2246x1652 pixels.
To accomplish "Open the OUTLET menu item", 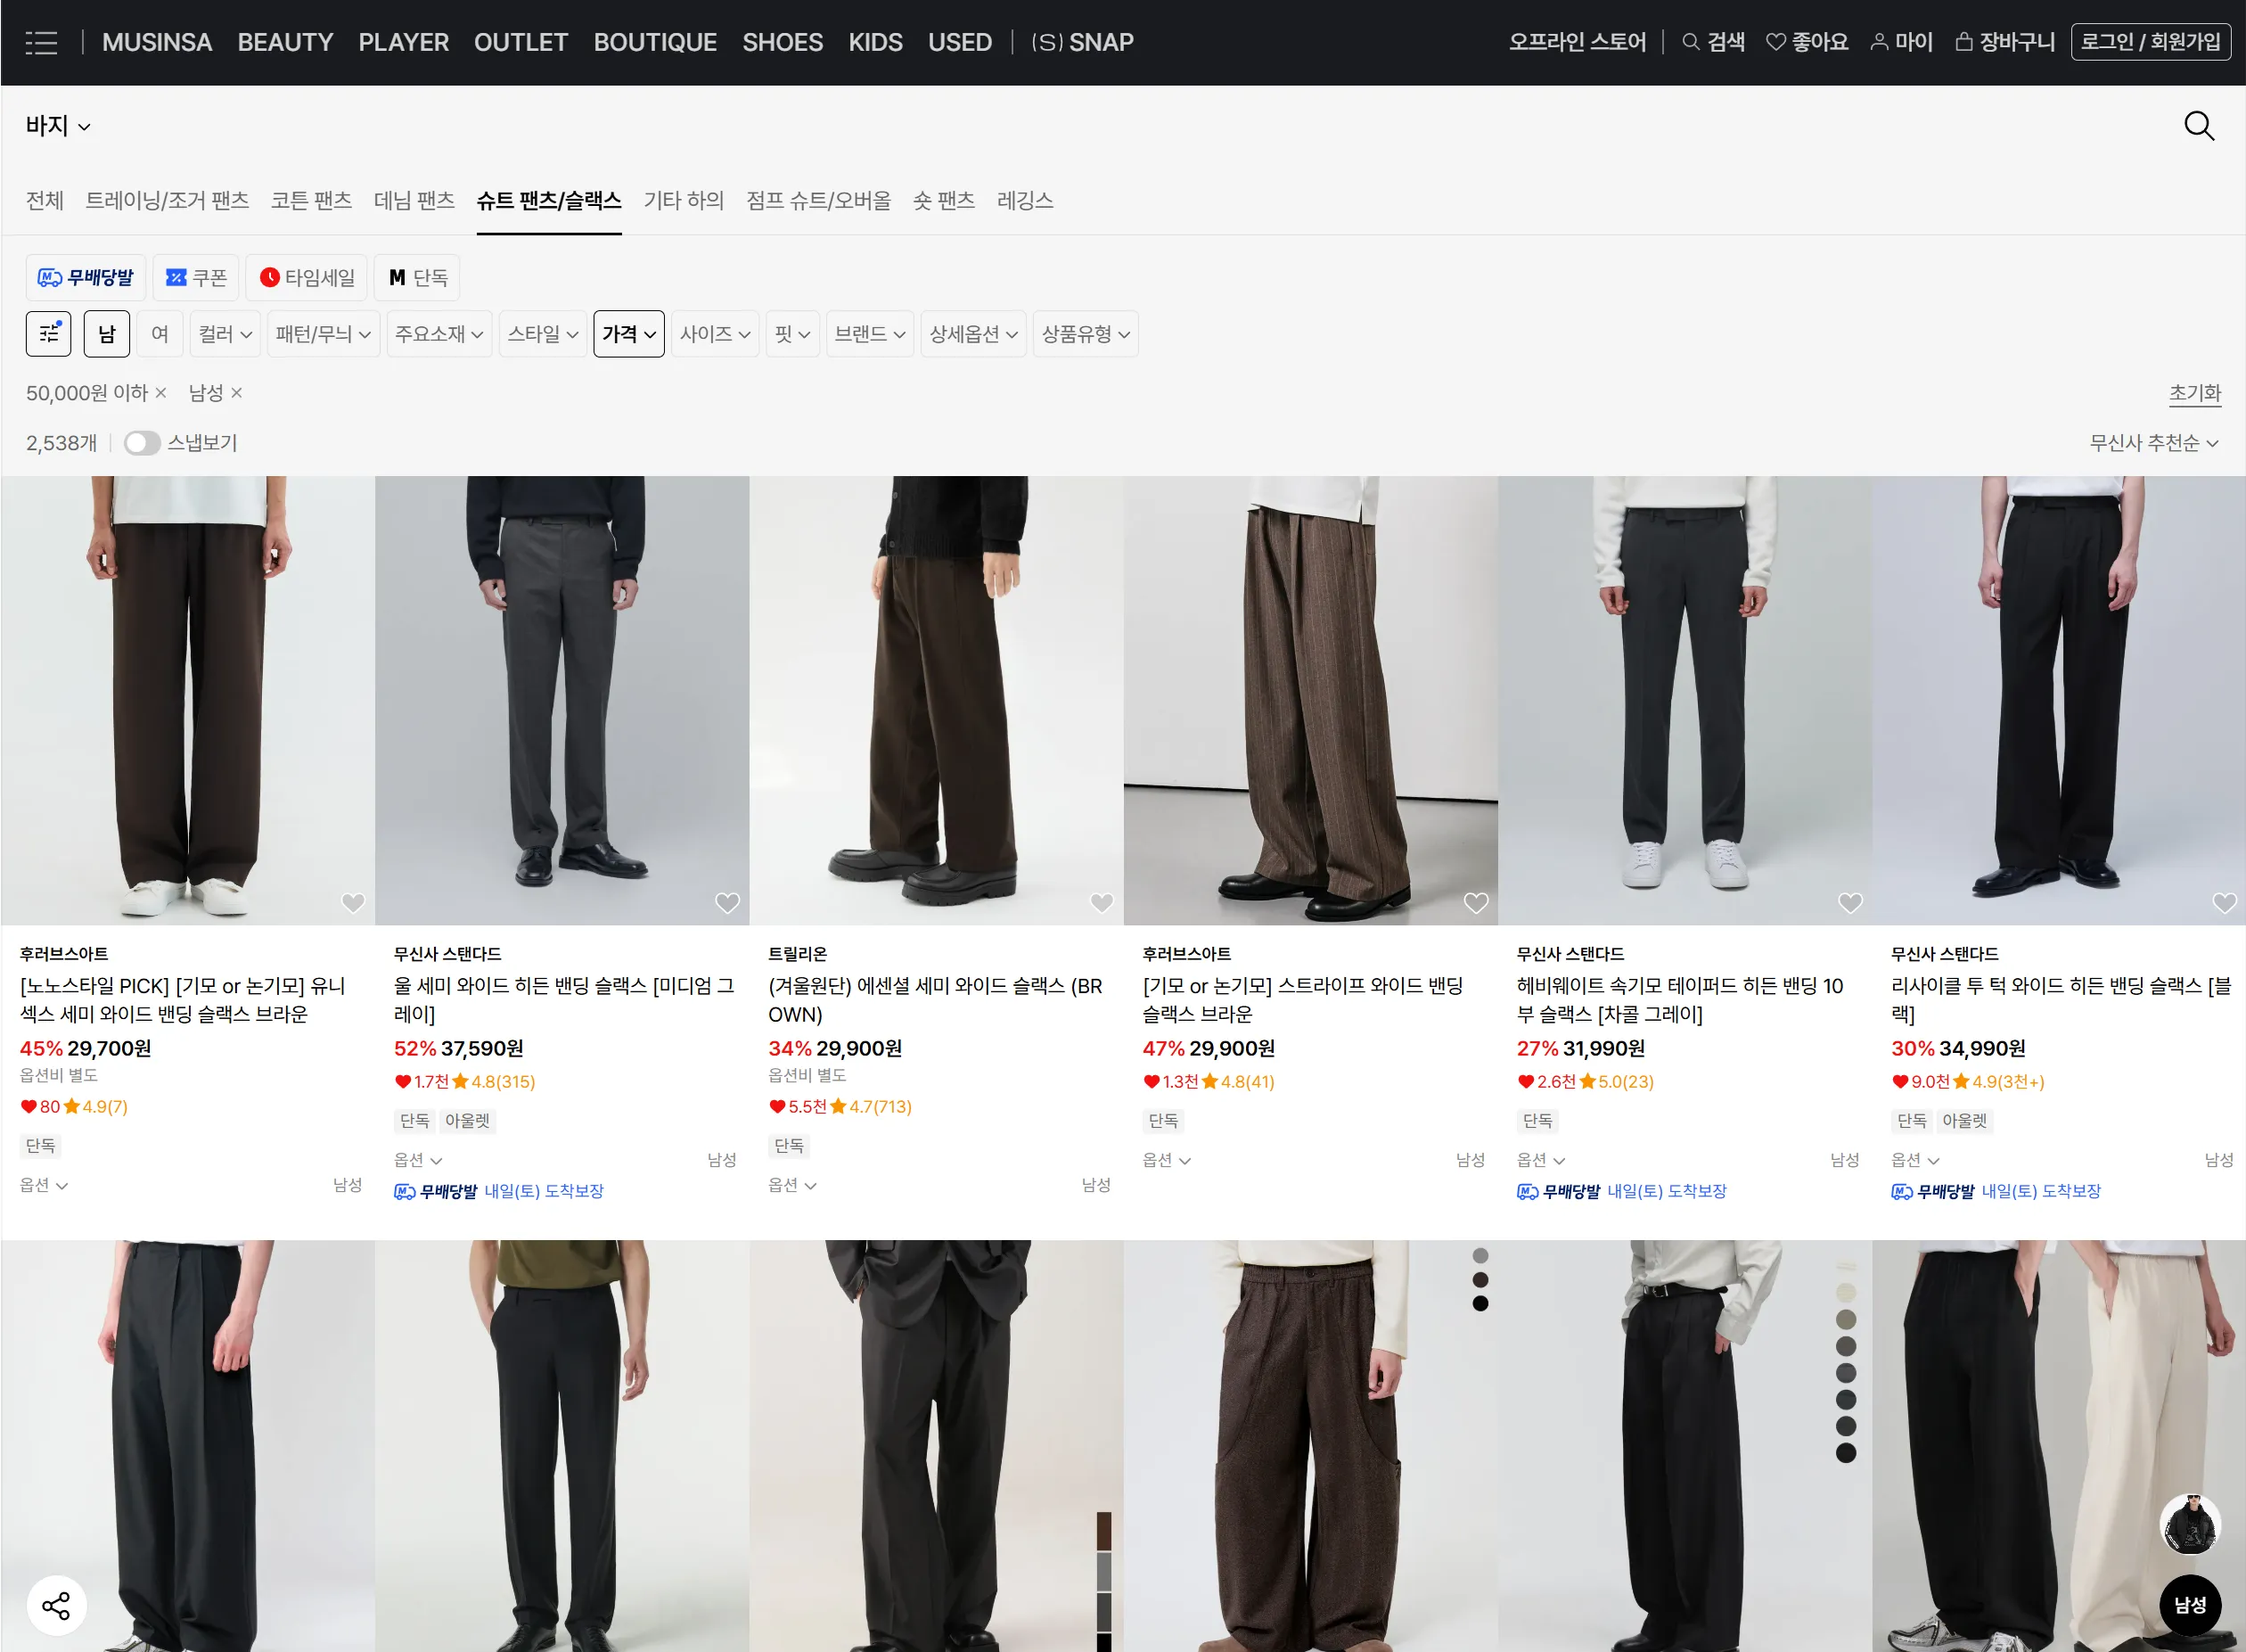I will click(520, 42).
